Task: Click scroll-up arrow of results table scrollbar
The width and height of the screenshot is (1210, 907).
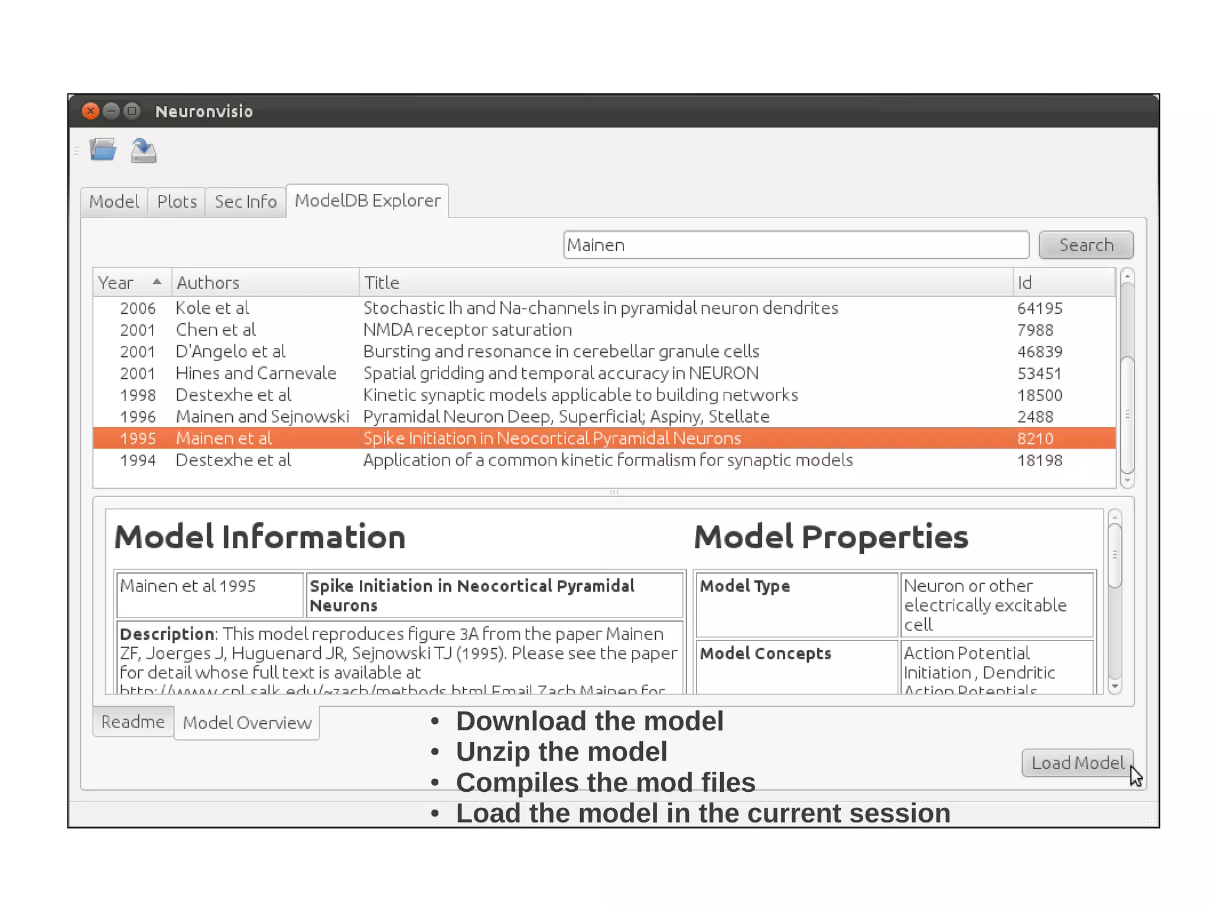Action: [x=1127, y=276]
